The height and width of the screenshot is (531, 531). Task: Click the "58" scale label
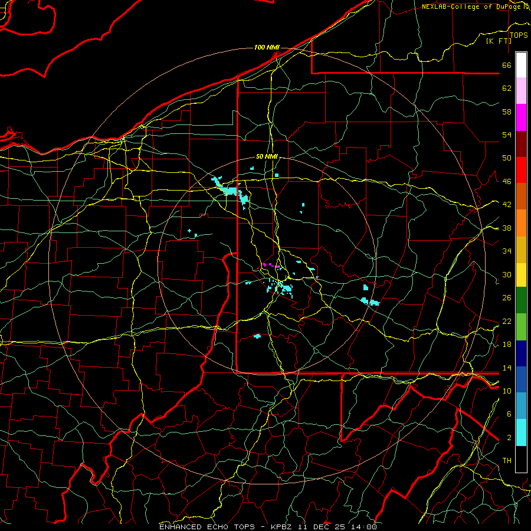point(507,112)
